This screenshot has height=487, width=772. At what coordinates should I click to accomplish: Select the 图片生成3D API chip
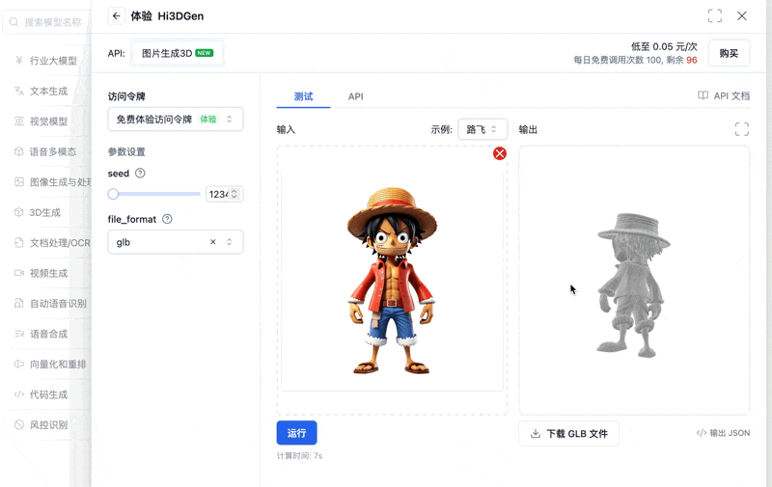[178, 53]
